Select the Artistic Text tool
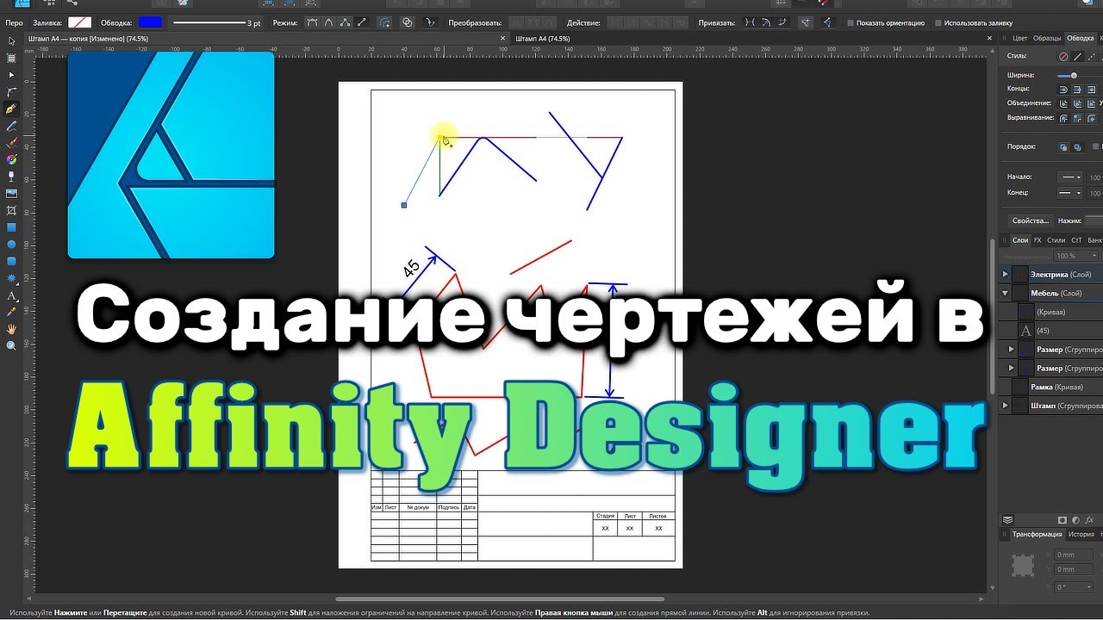Image resolution: width=1103 pixels, height=620 pixels. [11, 295]
